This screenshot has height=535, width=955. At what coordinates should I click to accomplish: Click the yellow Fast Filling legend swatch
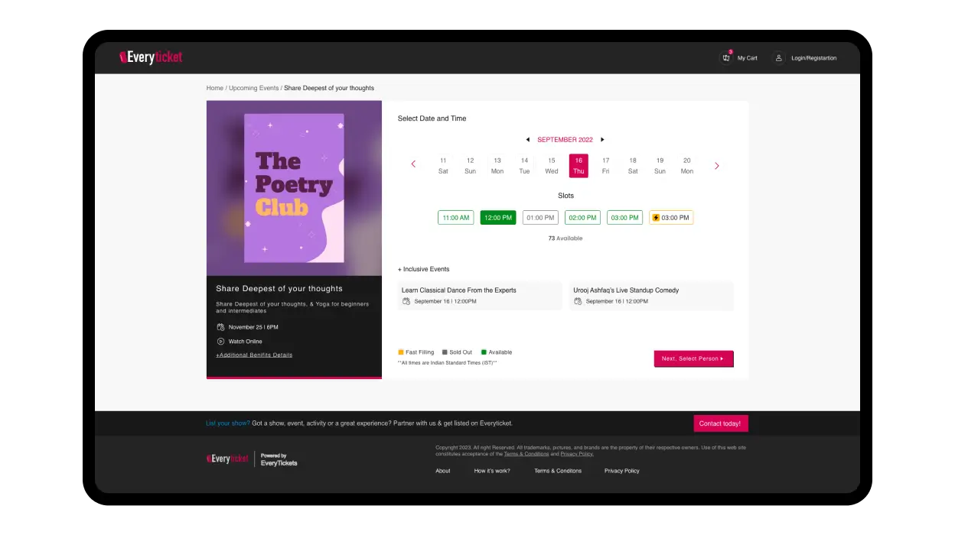click(x=401, y=352)
